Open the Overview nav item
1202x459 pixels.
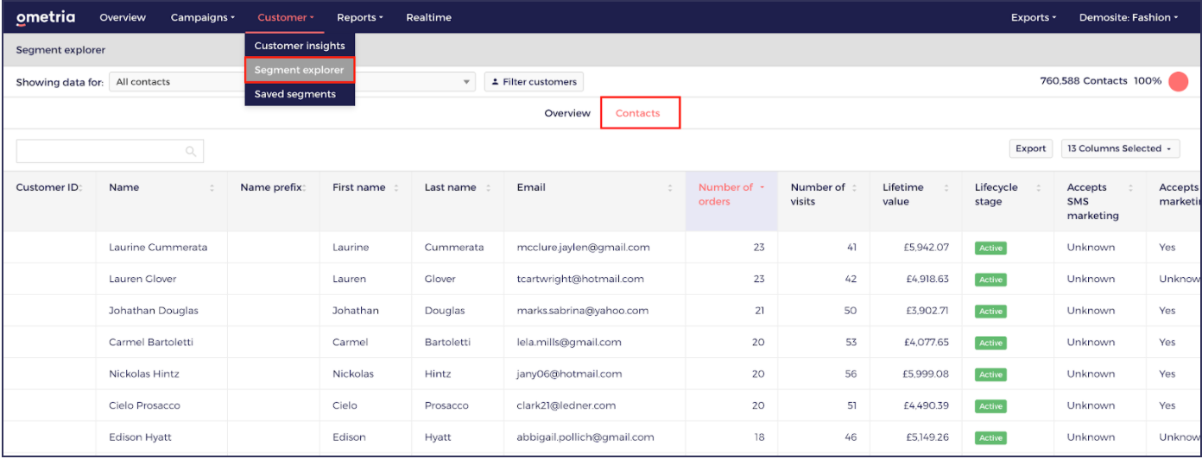click(123, 17)
